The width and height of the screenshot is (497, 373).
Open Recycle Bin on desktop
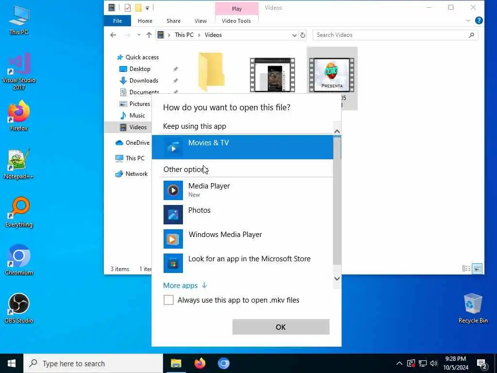tap(473, 308)
